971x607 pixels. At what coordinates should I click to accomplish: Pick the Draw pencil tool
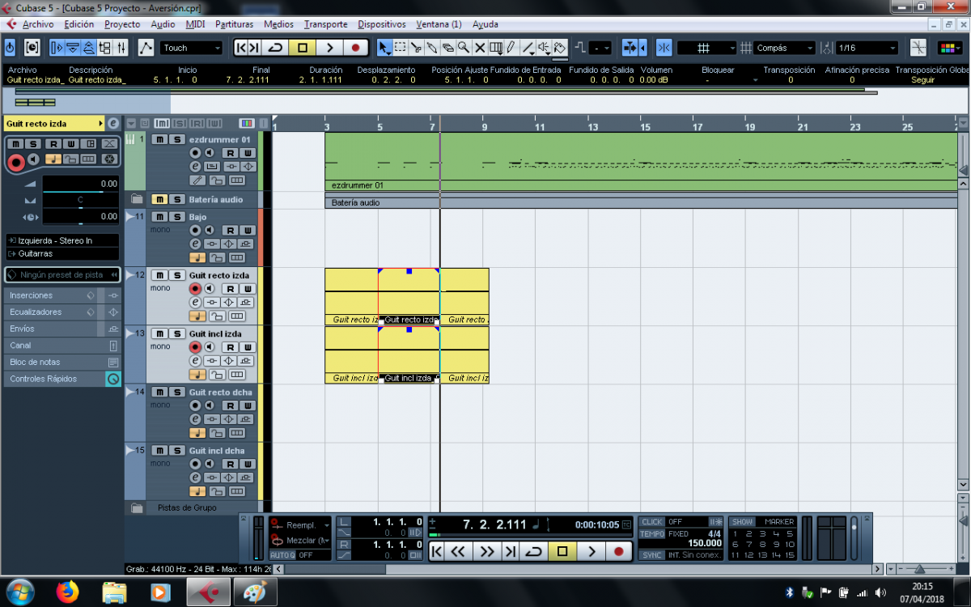(511, 48)
